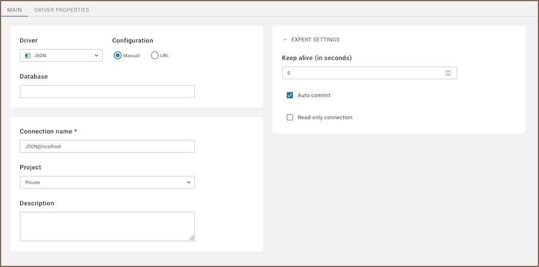This screenshot has height=267, width=539.
Task: Click the Description text area
Action: pos(107,226)
